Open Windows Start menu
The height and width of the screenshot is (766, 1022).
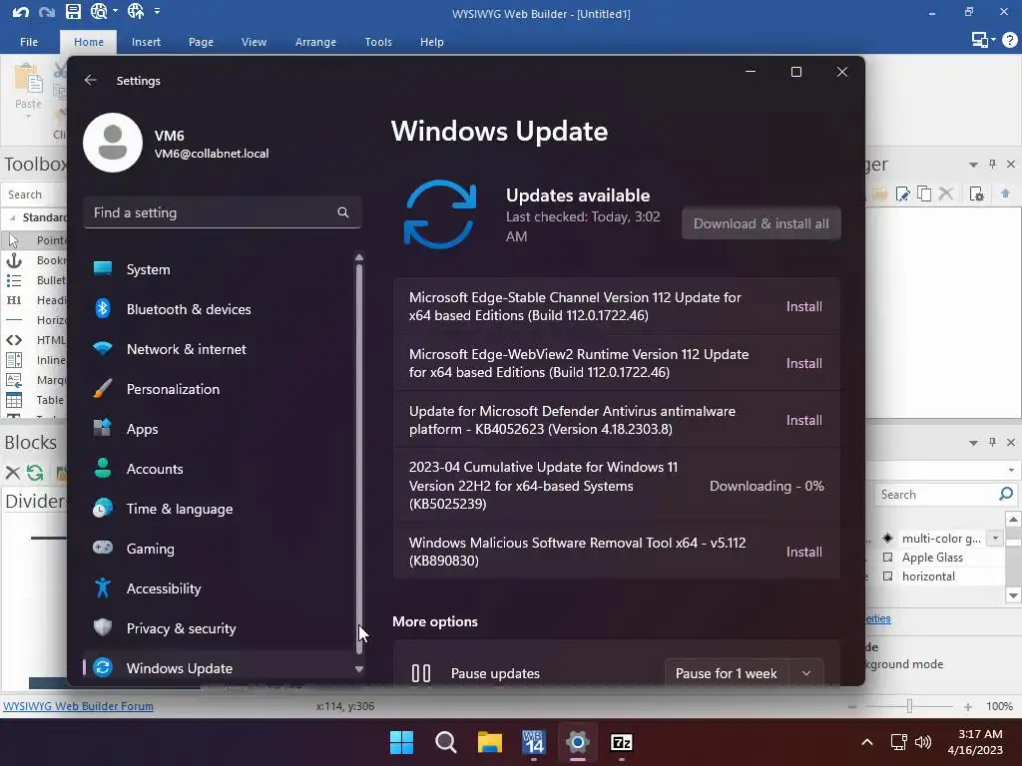401,742
